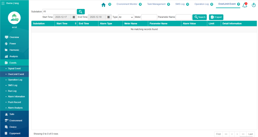The image size is (258, 137).
Task: Click the Meter input field
Action: point(149,17)
